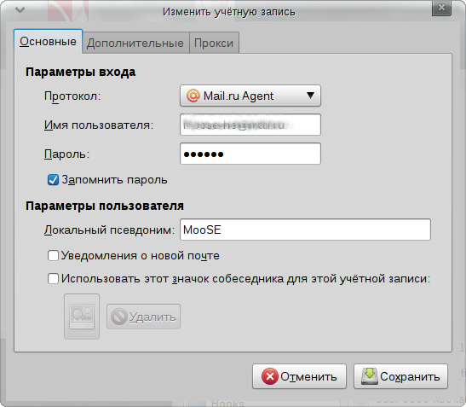Click the prohibited icon on Удалить

(x=119, y=317)
